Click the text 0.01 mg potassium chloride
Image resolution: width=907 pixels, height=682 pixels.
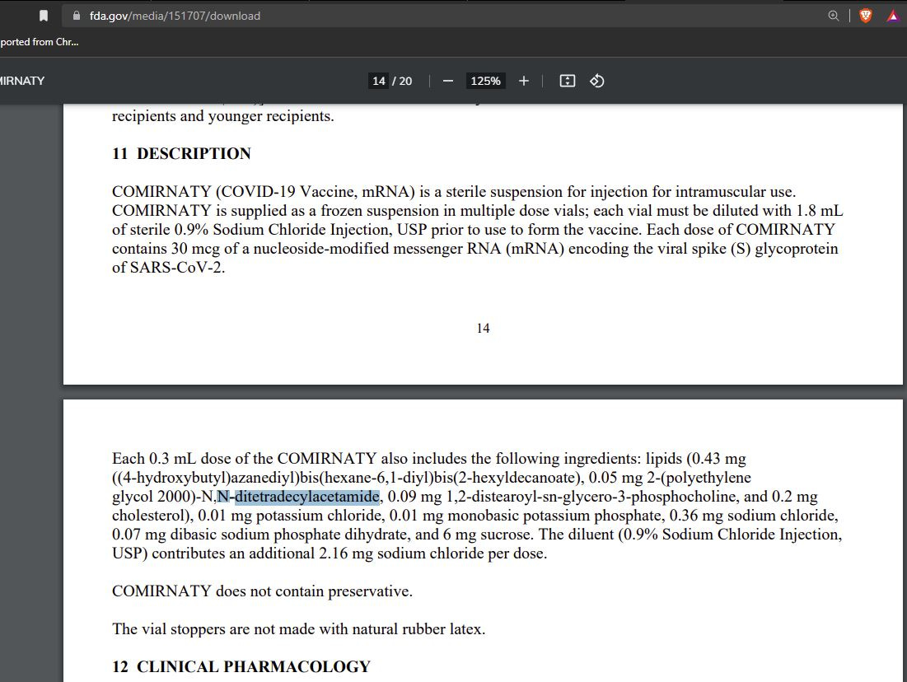point(290,516)
